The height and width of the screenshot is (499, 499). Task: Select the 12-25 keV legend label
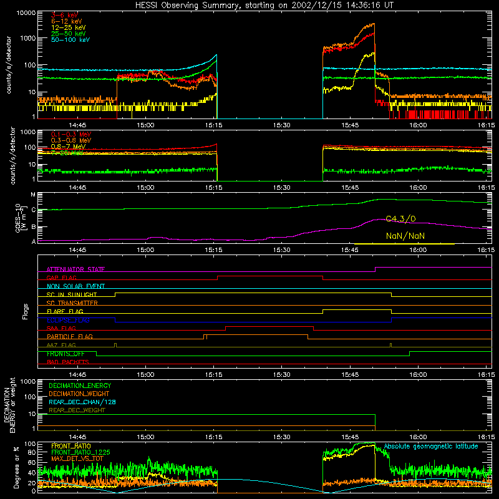click(x=69, y=27)
